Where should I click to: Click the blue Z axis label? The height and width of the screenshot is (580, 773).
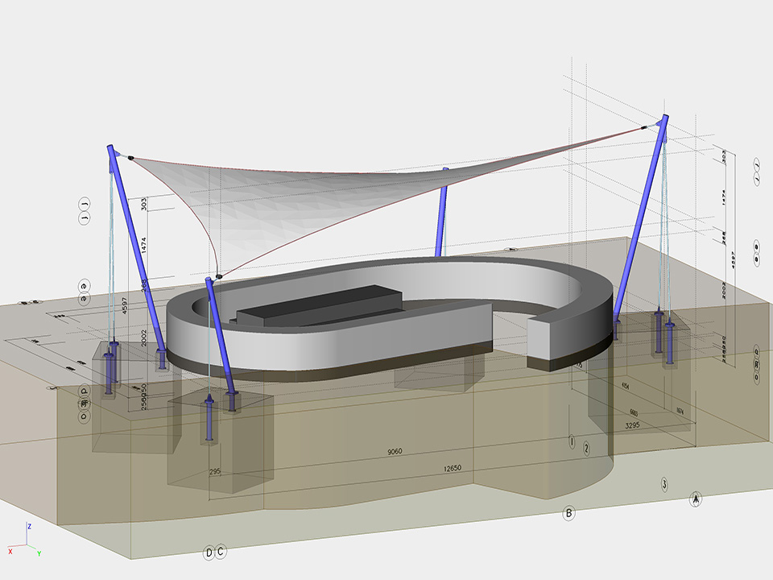click(29, 525)
